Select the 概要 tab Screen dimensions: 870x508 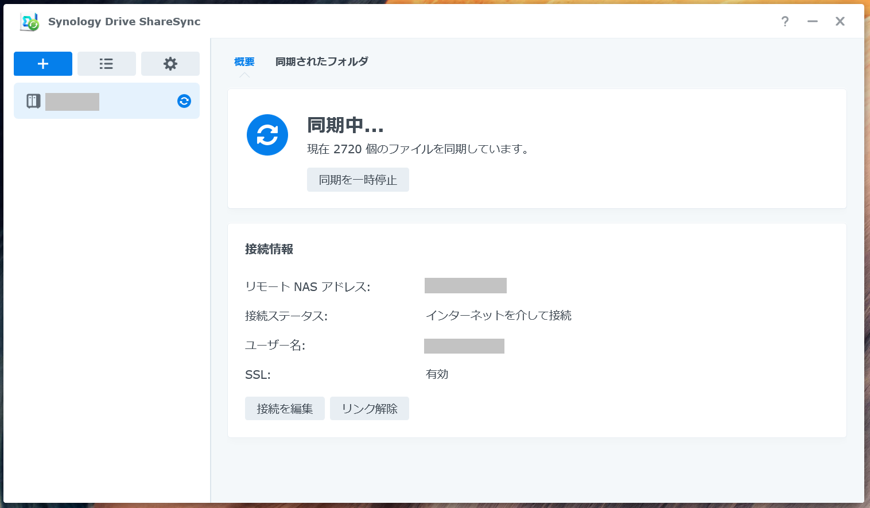tap(244, 61)
